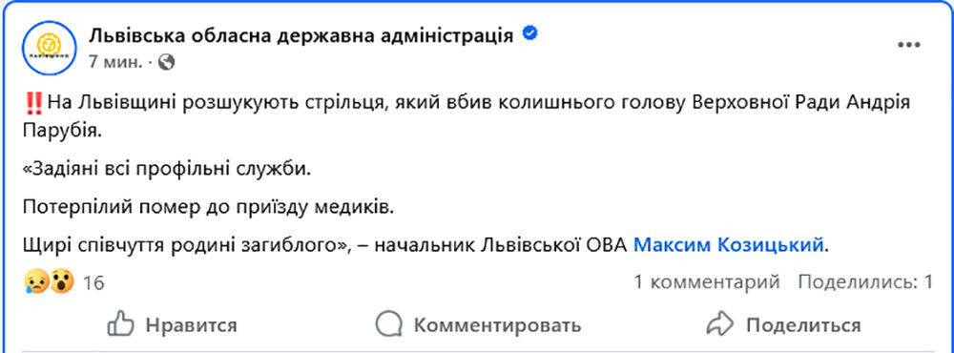This screenshot has height=353, width=954.
Task: Click the 'Комментировать' label
Action: click(497, 325)
